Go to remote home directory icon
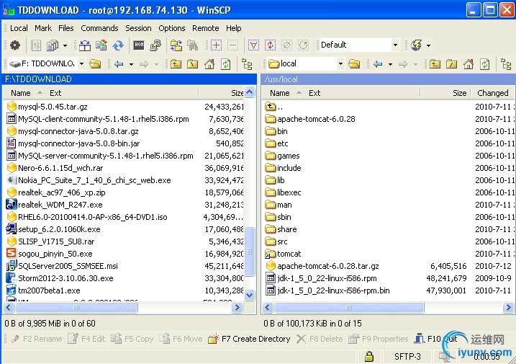This screenshot has height=364, width=516. pyautogui.click(x=469, y=64)
